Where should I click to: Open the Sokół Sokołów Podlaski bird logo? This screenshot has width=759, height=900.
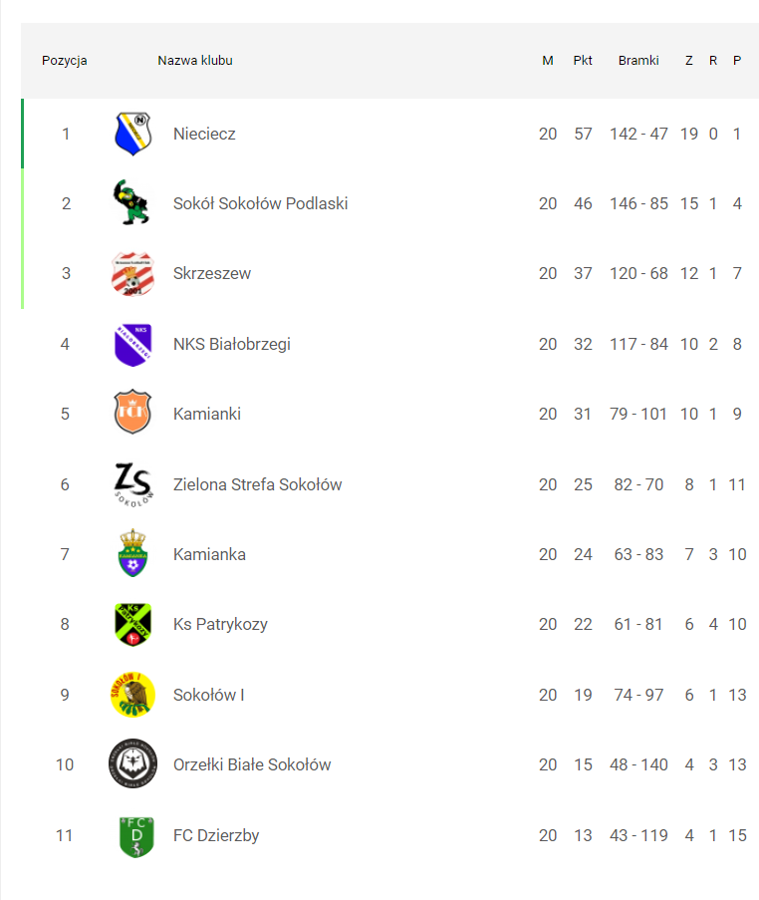point(131,202)
